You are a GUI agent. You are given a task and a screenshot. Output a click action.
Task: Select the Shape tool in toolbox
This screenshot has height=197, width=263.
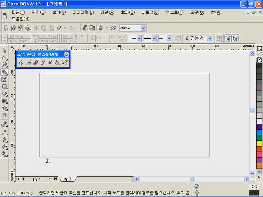[x=4, y=57]
